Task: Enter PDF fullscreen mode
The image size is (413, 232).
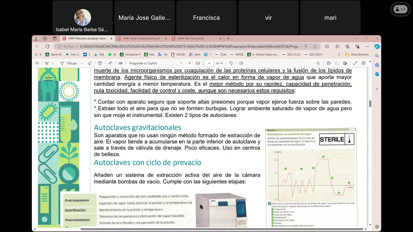Action: 355,63
